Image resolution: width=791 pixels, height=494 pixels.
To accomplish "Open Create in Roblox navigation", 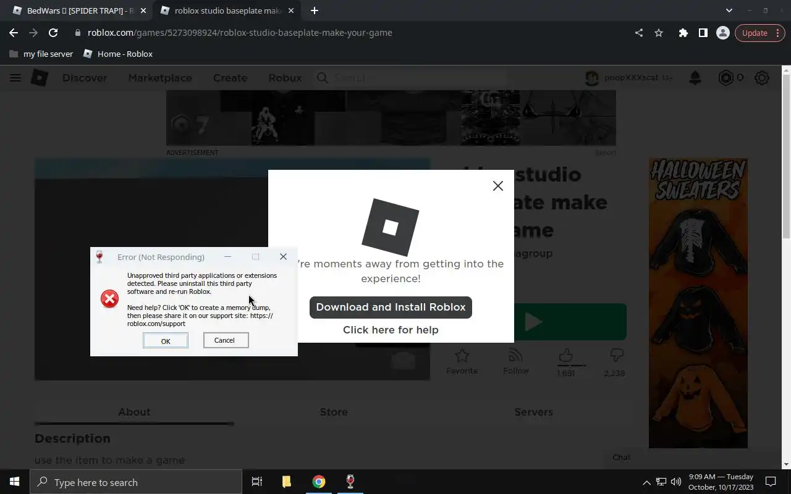I will pyautogui.click(x=230, y=78).
